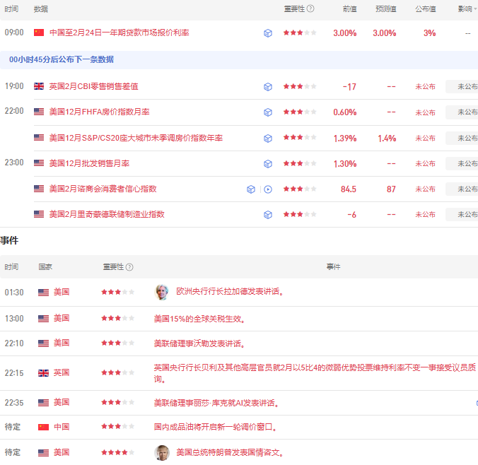Image resolution: width=478 pixels, height=465 pixels.
Task: Click Lagarde portrait thumbnail in 01:30 event
Action: (x=162, y=292)
